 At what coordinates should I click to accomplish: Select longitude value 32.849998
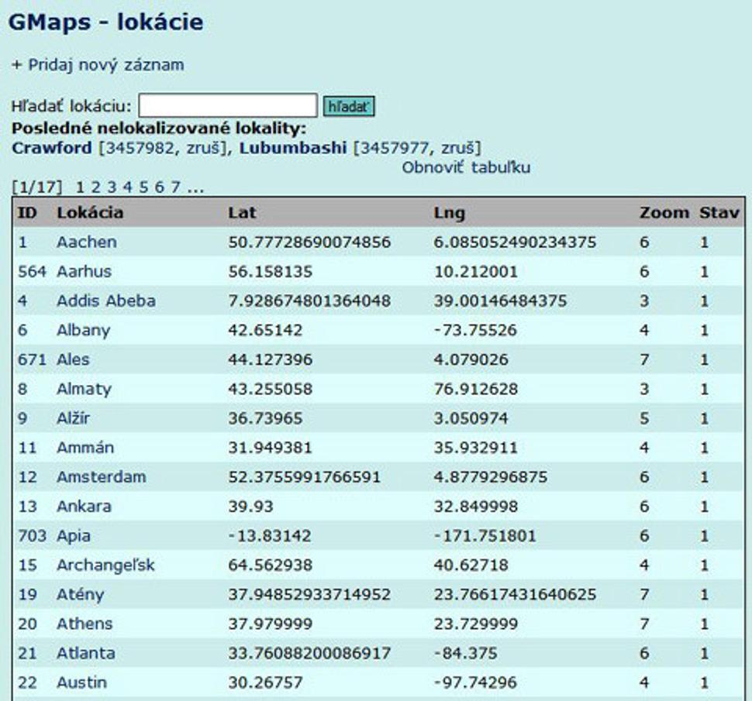click(x=476, y=506)
